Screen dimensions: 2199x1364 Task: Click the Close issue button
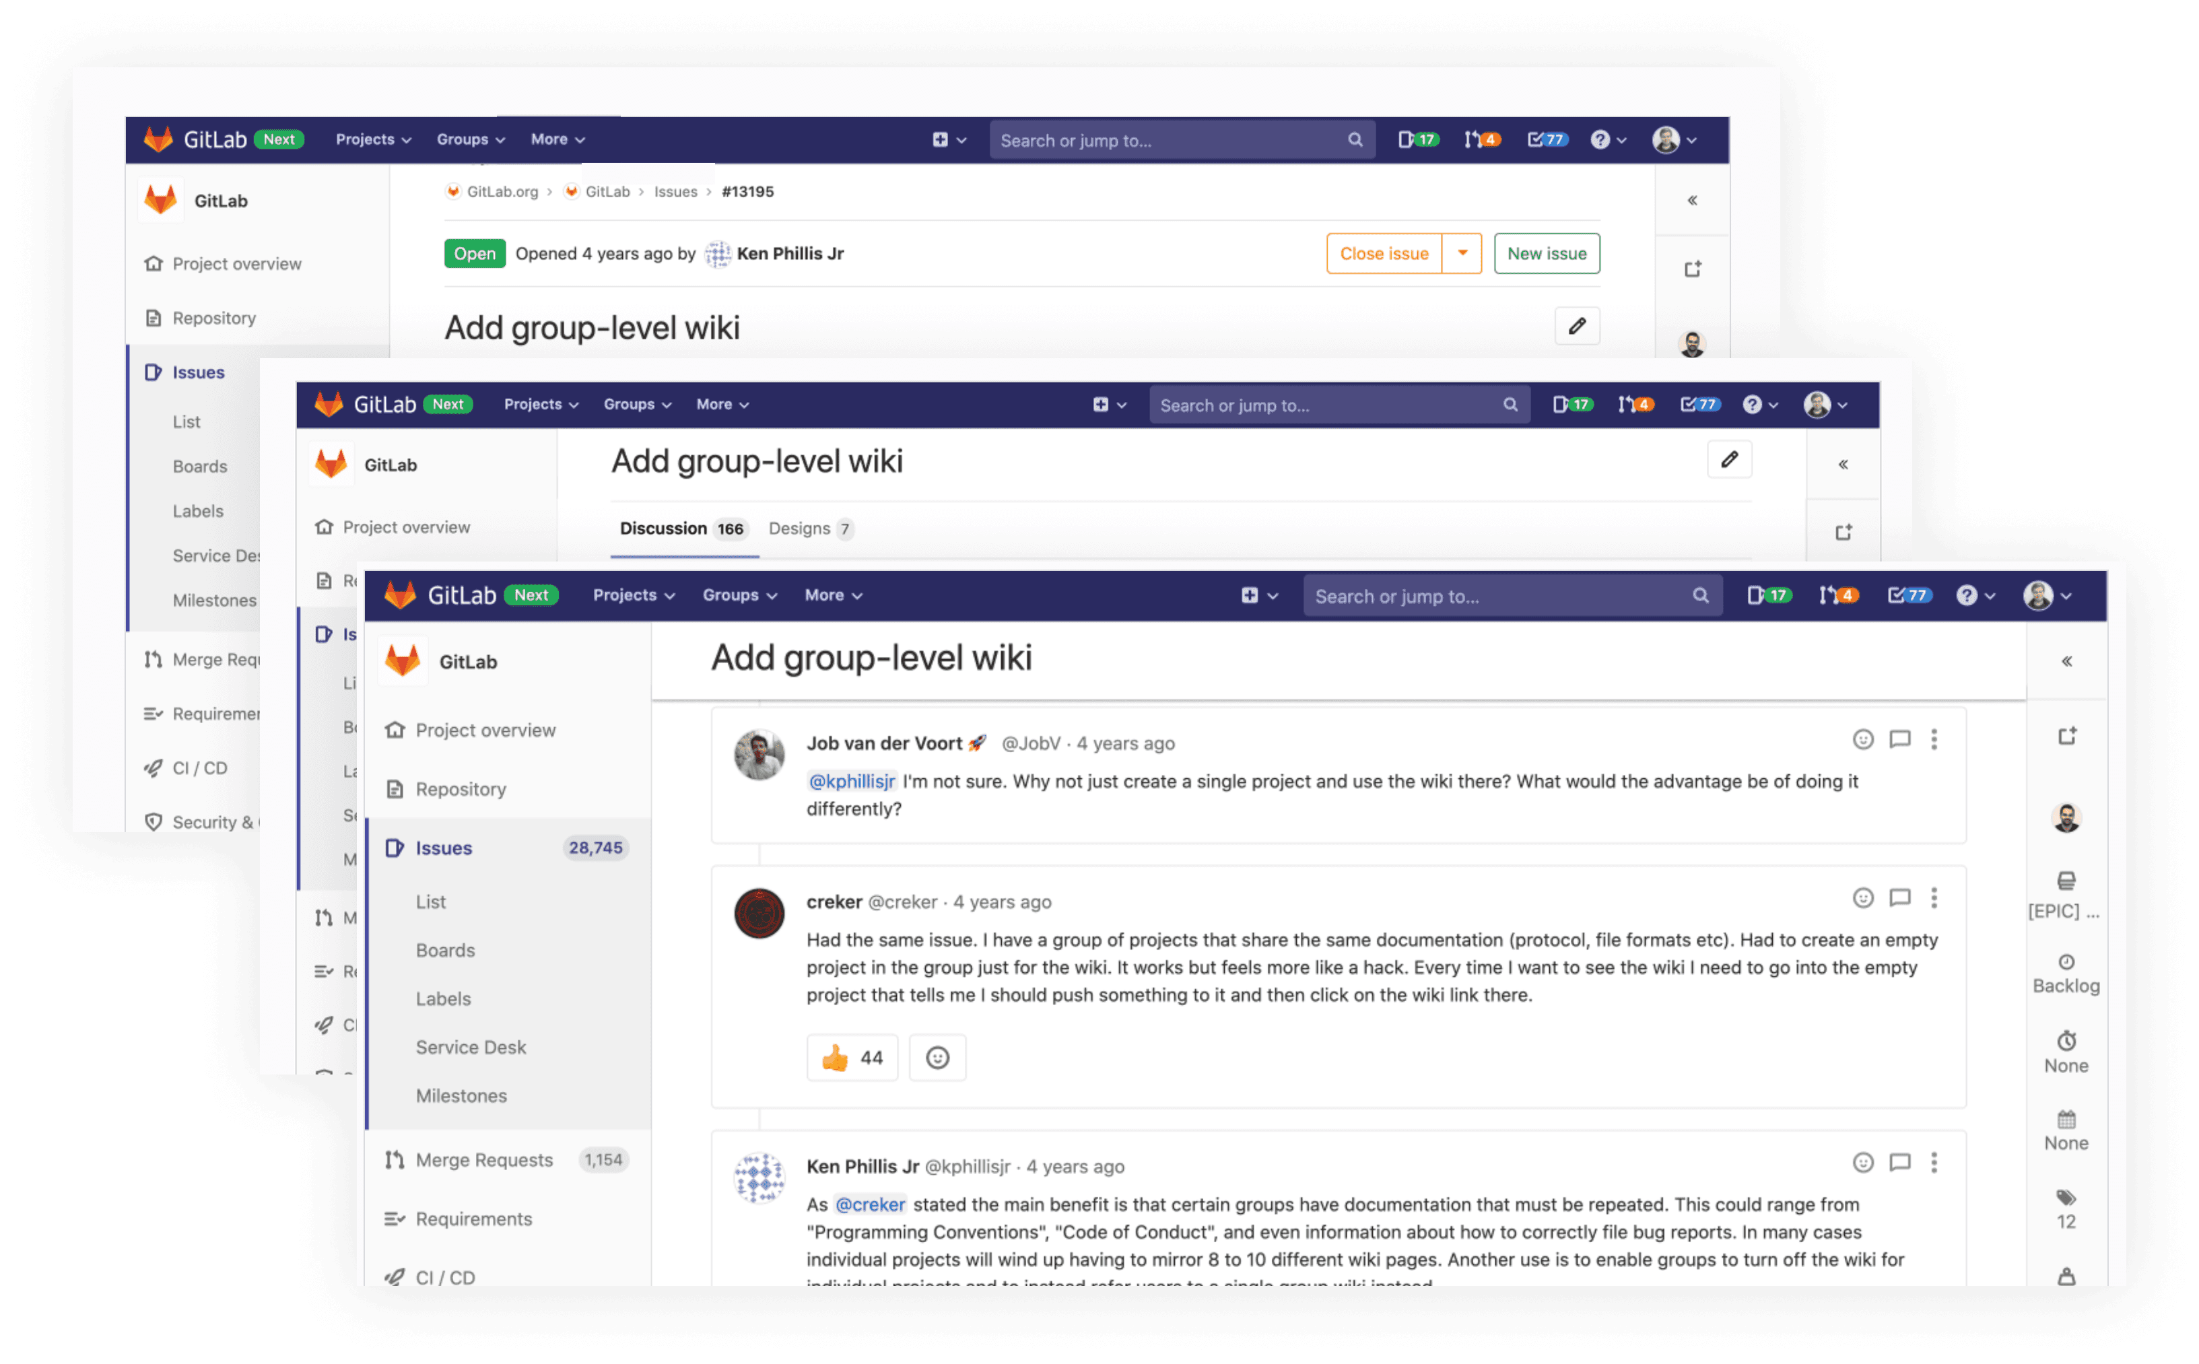[1384, 254]
